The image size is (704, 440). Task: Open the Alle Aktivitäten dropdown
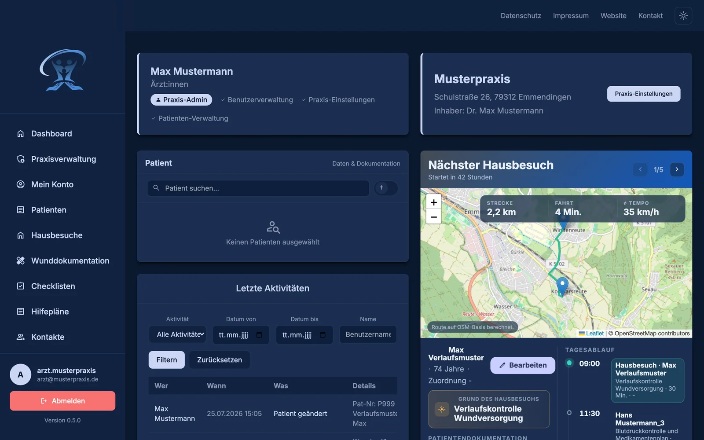(177, 334)
